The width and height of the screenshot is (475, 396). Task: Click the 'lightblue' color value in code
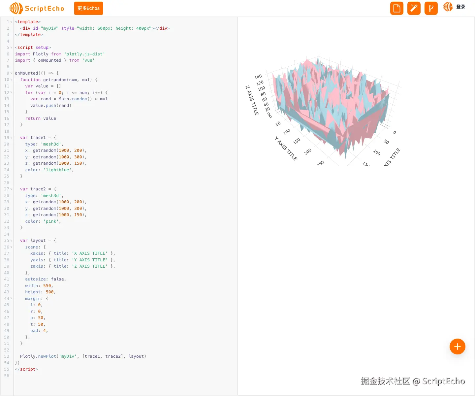click(x=57, y=170)
